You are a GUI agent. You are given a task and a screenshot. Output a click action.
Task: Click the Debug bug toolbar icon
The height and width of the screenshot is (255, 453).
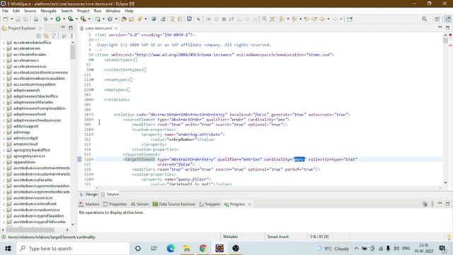(x=45, y=19)
